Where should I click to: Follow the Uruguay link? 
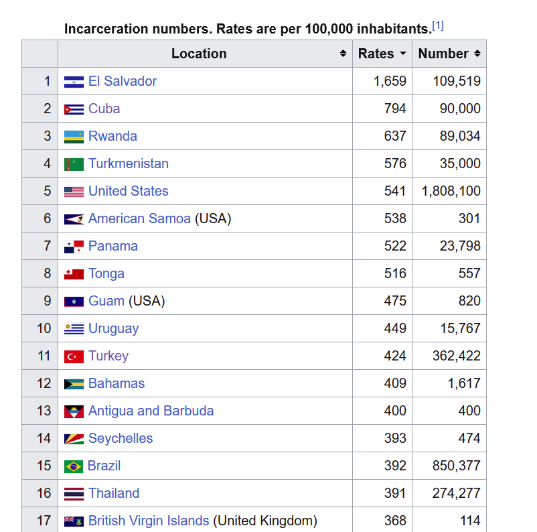click(x=114, y=328)
